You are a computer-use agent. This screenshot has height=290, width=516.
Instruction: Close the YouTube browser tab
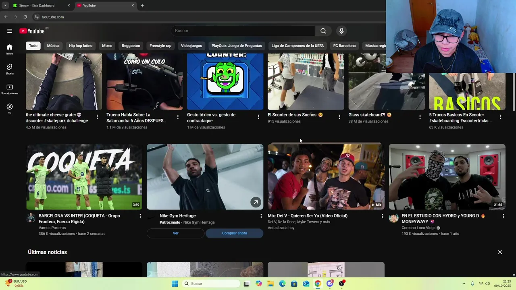[133, 6]
